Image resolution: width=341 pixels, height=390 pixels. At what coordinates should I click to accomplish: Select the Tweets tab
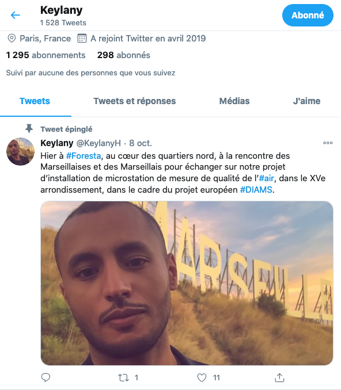coord(35,101)
